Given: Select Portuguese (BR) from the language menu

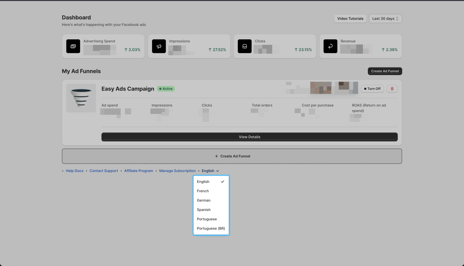Looking at the screenshot, I should coord(211,228).
